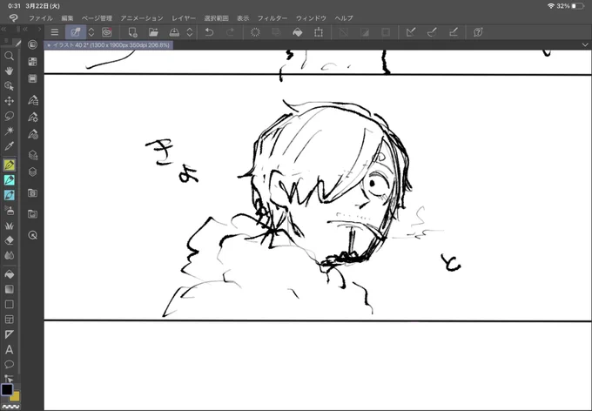
Task: Click the Transform scale icon in command bar
Action: coord(319,32)
